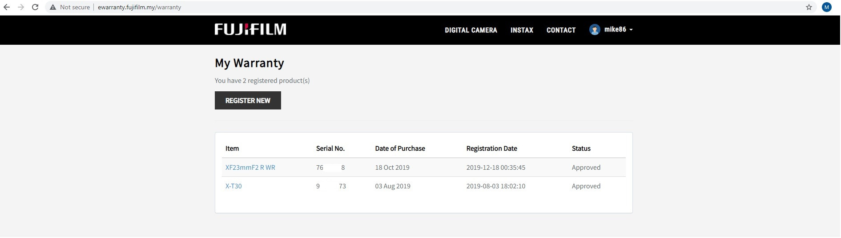Viewport: 841px width, 238px height.
Task: Open the Instax menu item
Action: 522,30
